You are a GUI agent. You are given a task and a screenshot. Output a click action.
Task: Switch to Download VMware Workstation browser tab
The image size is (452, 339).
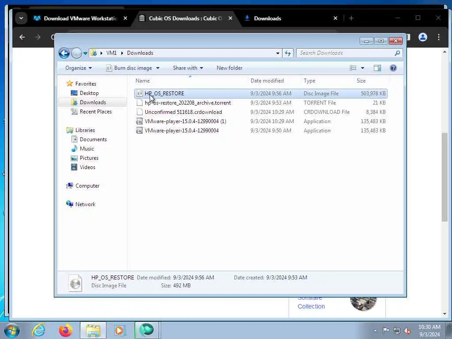(x=81, y=19)
